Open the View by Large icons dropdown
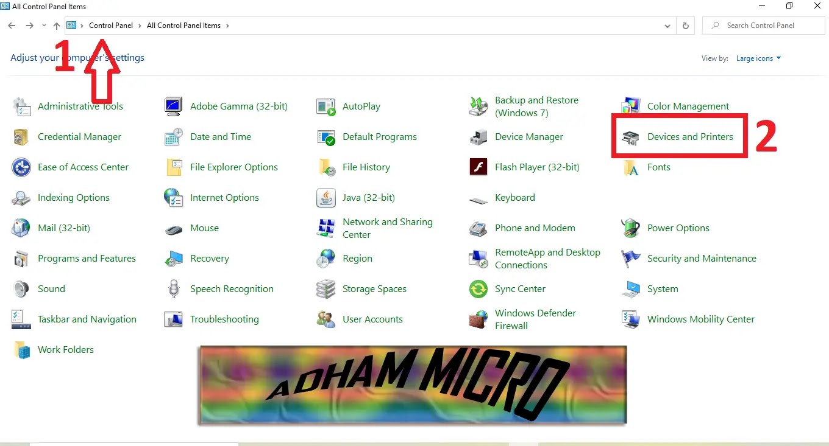 click(x=758, y=58)
